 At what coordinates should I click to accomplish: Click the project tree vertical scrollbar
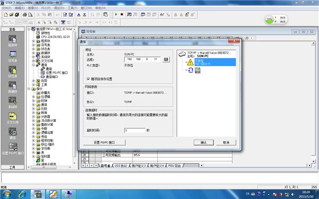tap(74, 96)
